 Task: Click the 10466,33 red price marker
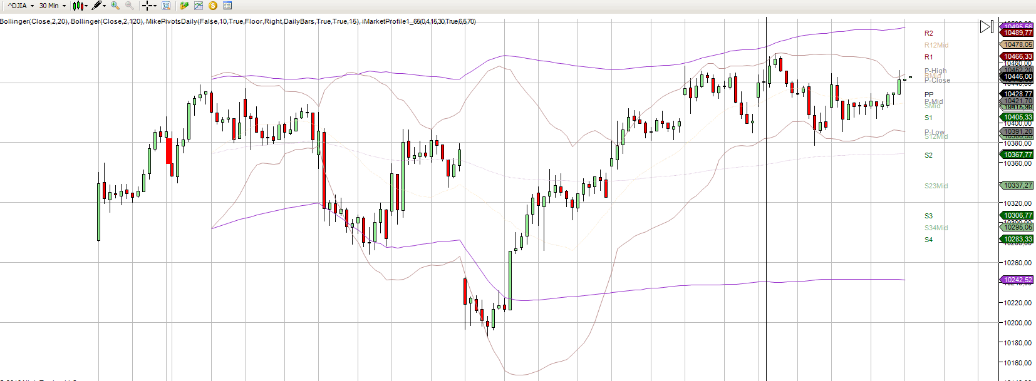(1017, 56)
